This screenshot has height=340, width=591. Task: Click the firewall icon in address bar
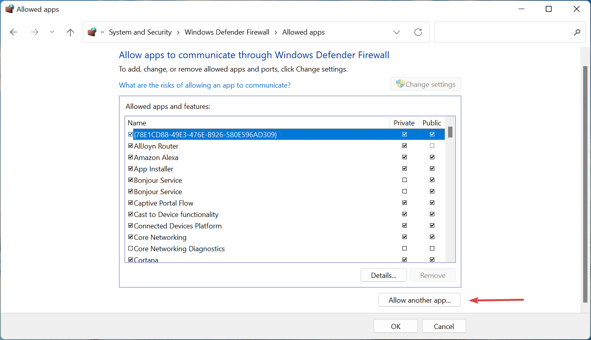point(92,32)
